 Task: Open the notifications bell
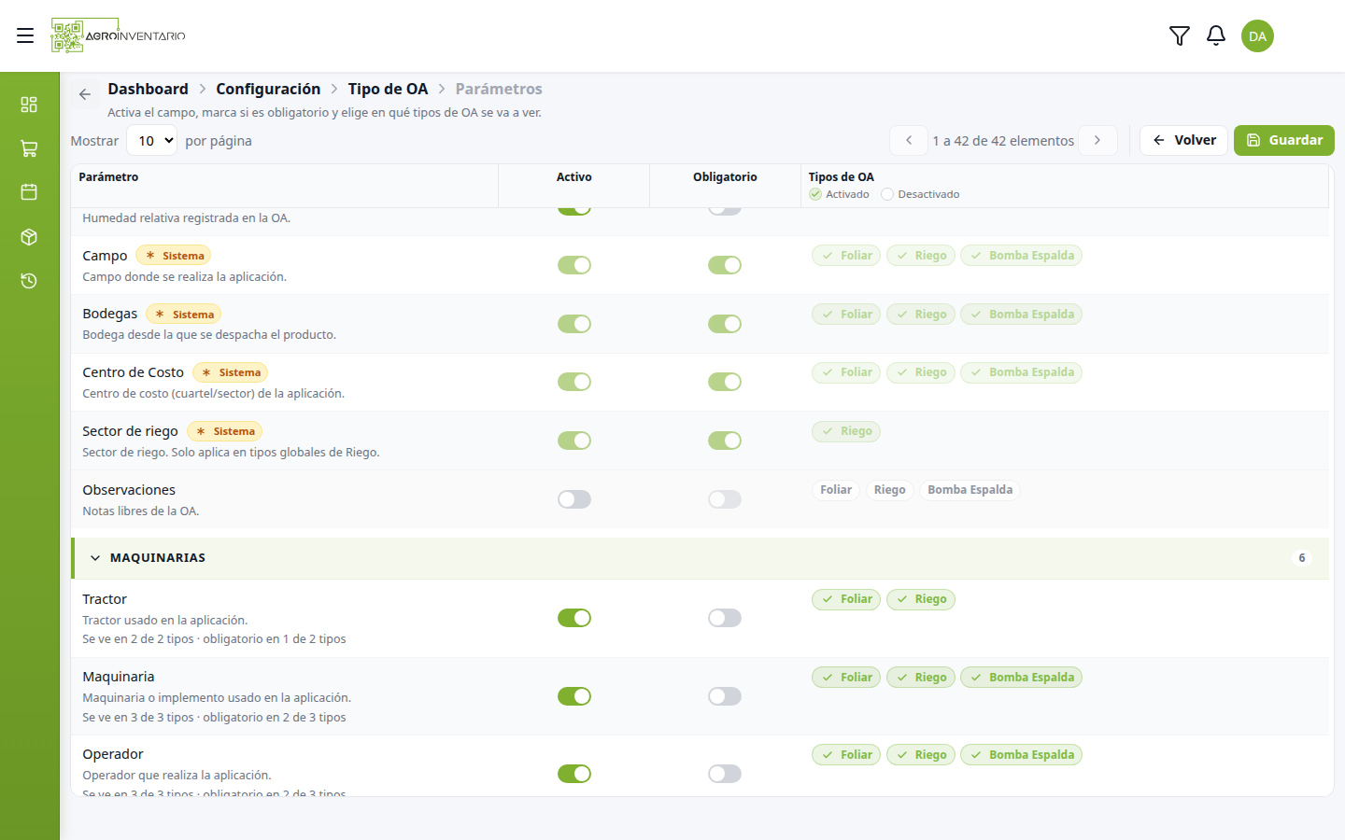click(1216, 35)
